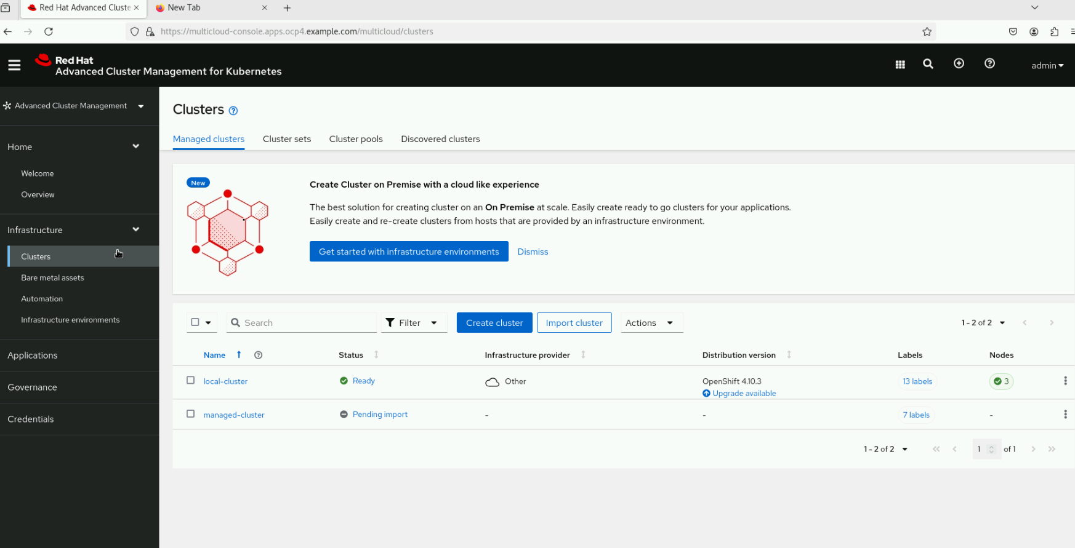Open kebab menu for local-cluster row
This screenshot has width=1075, height=548.
tap(1065, 381)
